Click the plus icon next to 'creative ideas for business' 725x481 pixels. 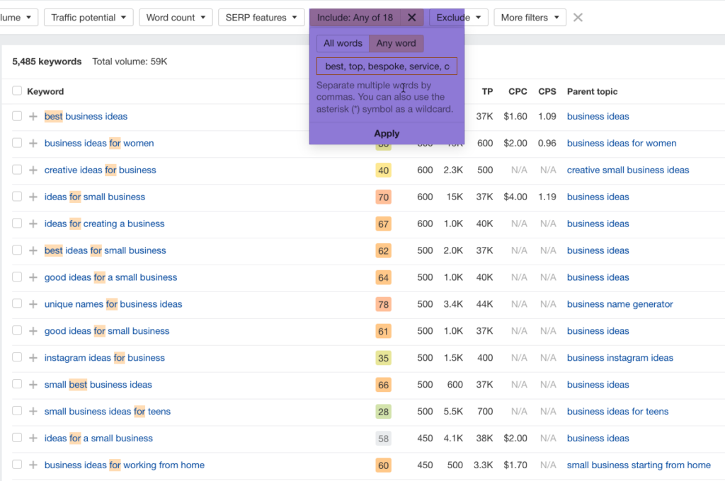coord(33,170)
